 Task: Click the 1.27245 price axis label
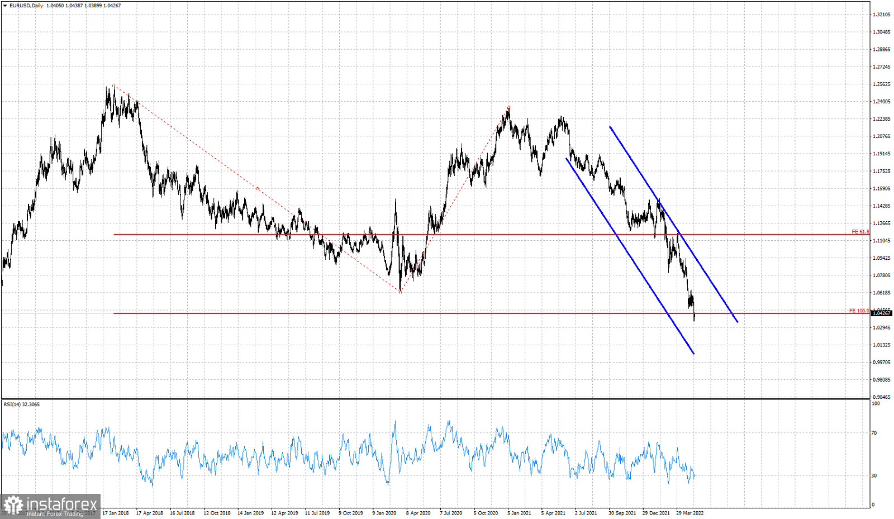pos(882,66)
